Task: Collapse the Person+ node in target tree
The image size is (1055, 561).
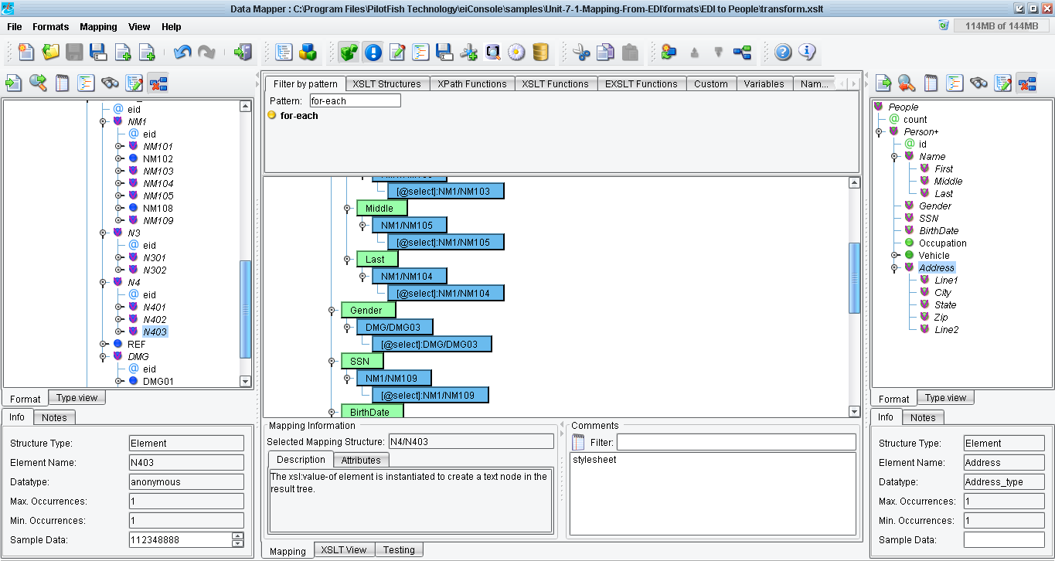Action: point(879,132)
